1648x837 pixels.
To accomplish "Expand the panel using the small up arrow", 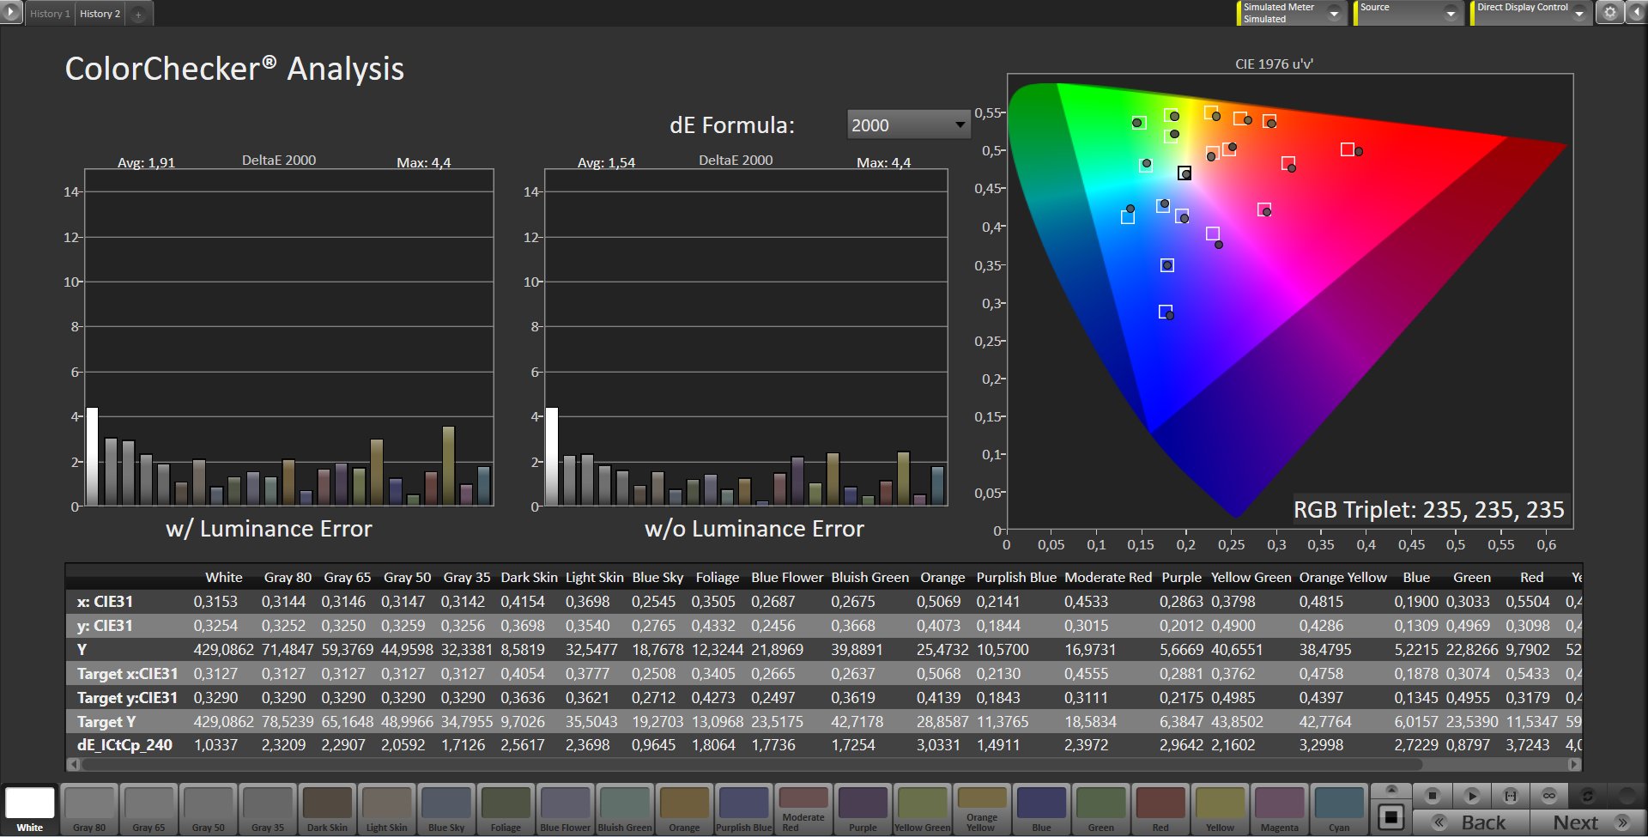I will click(1391, 789).
